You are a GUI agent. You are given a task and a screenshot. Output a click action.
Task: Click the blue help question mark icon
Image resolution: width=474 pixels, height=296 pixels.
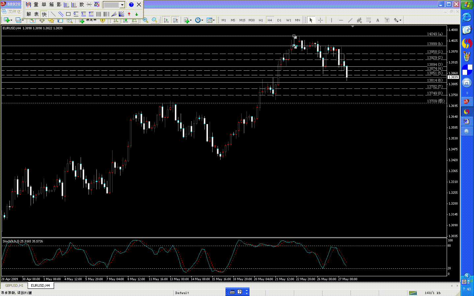[131, 5]
